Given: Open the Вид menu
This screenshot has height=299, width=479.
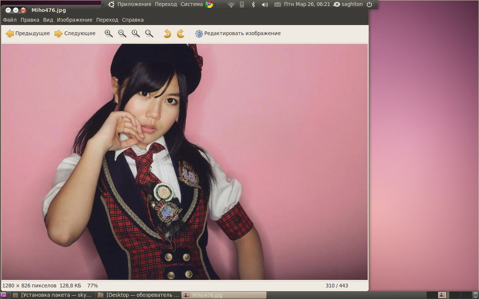Looking at the screenshot, I should coord(48,20).
